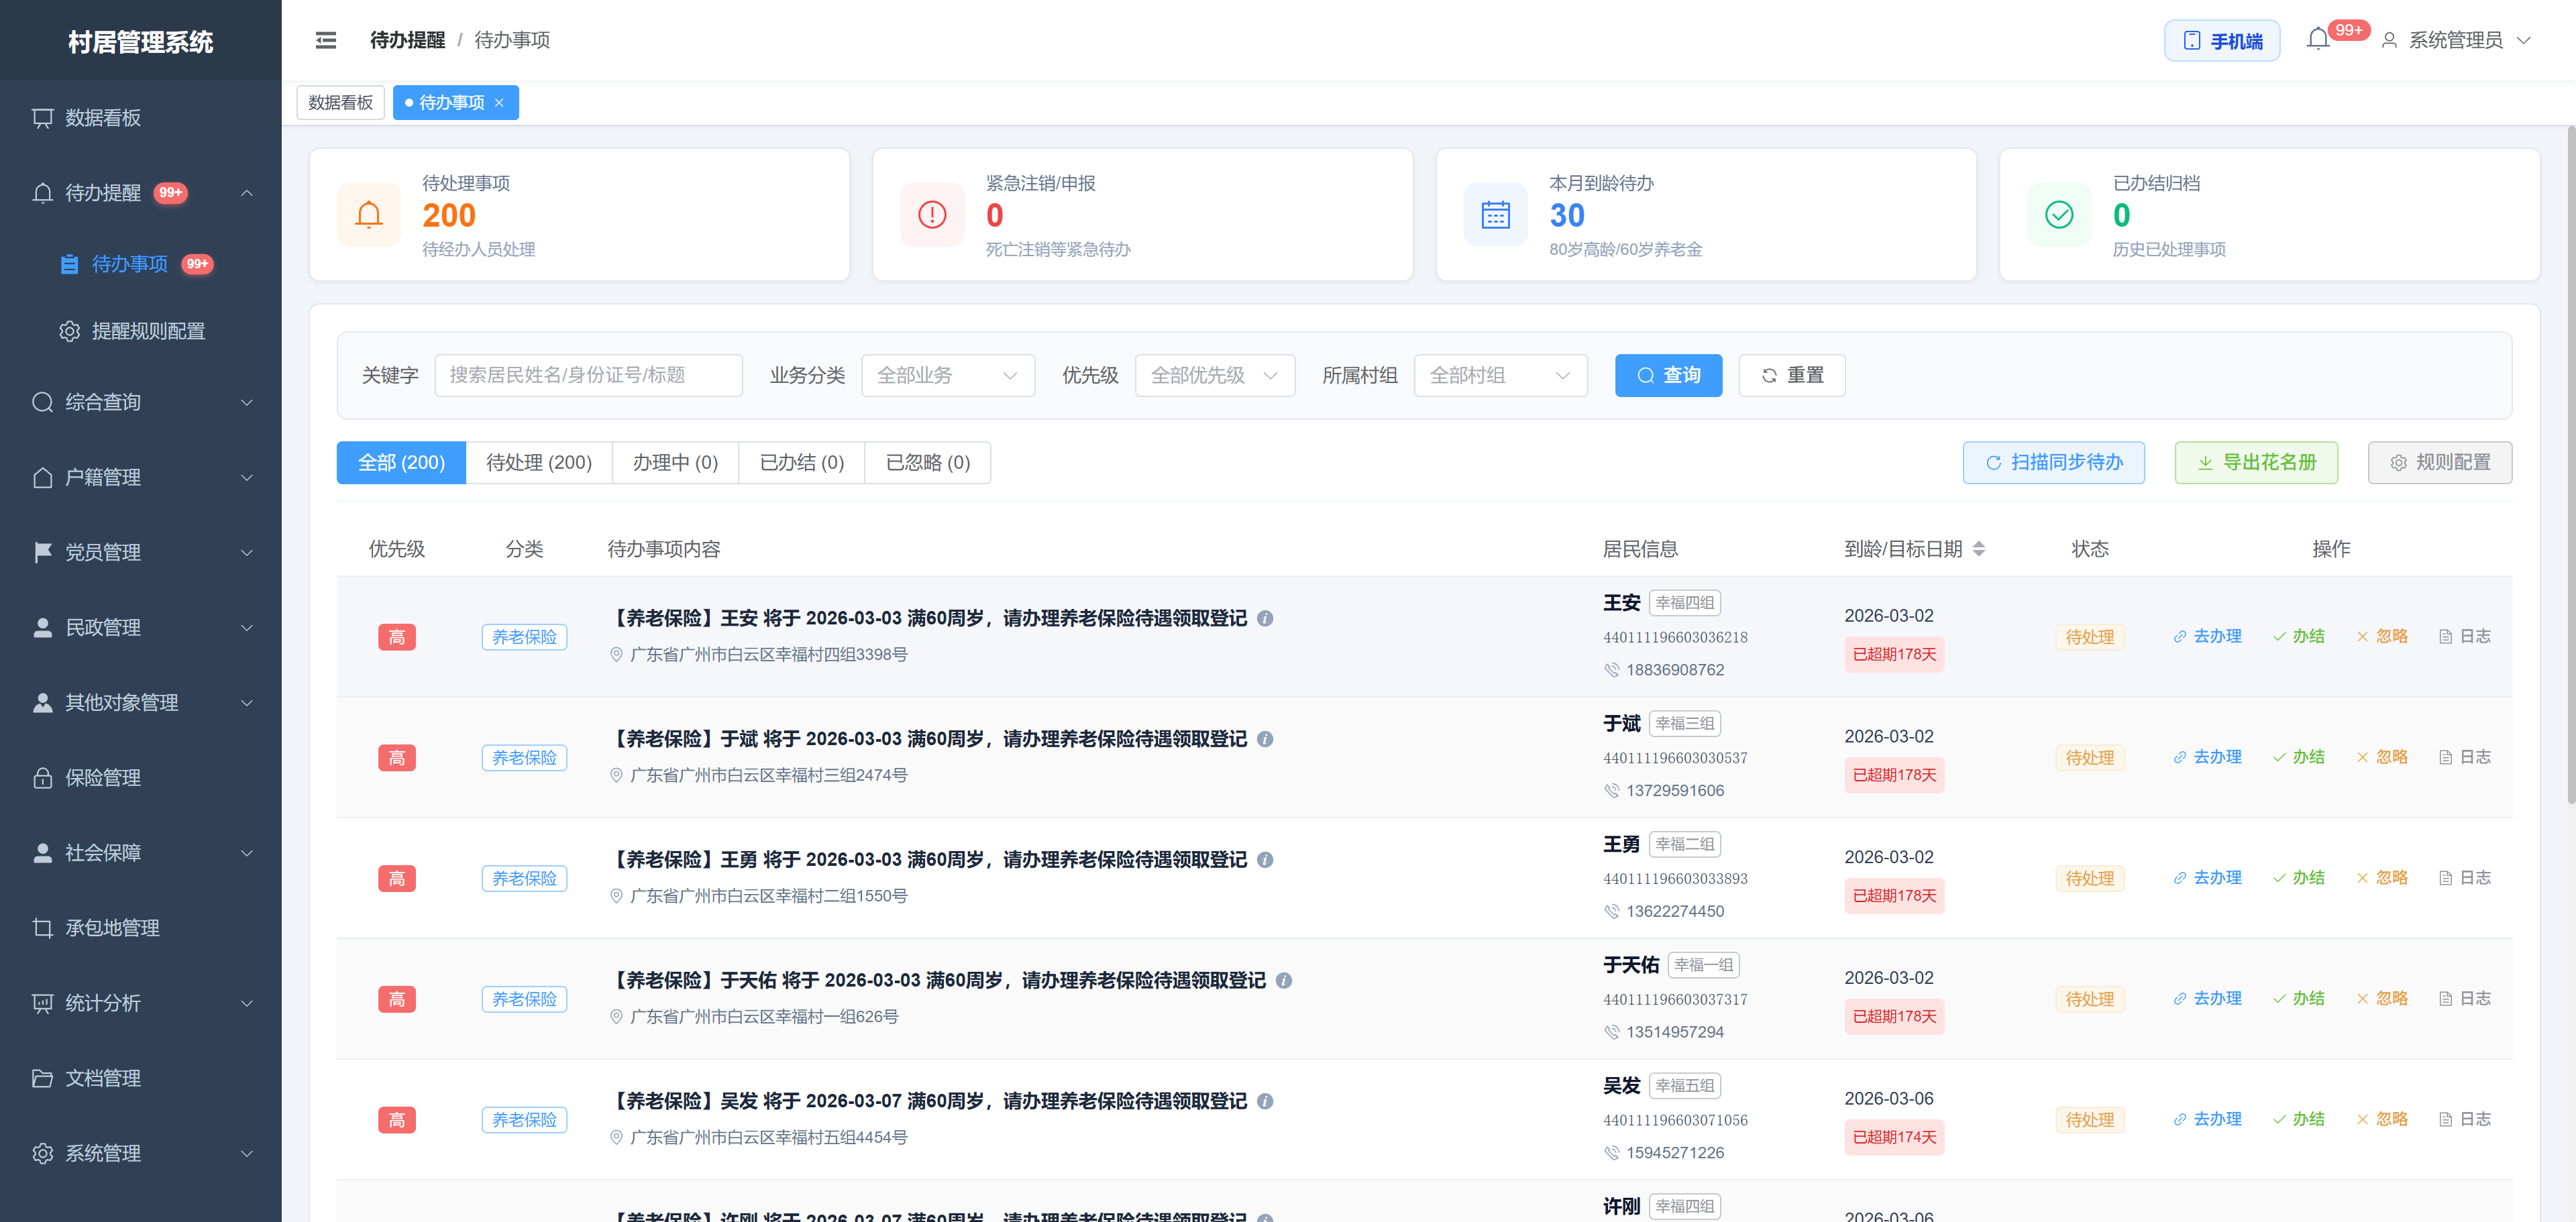The image size is (2576, 1222).
Task: Click the location pin for 幸福村一组626号
Action: pyautogui.click(x=616, y=1017)
